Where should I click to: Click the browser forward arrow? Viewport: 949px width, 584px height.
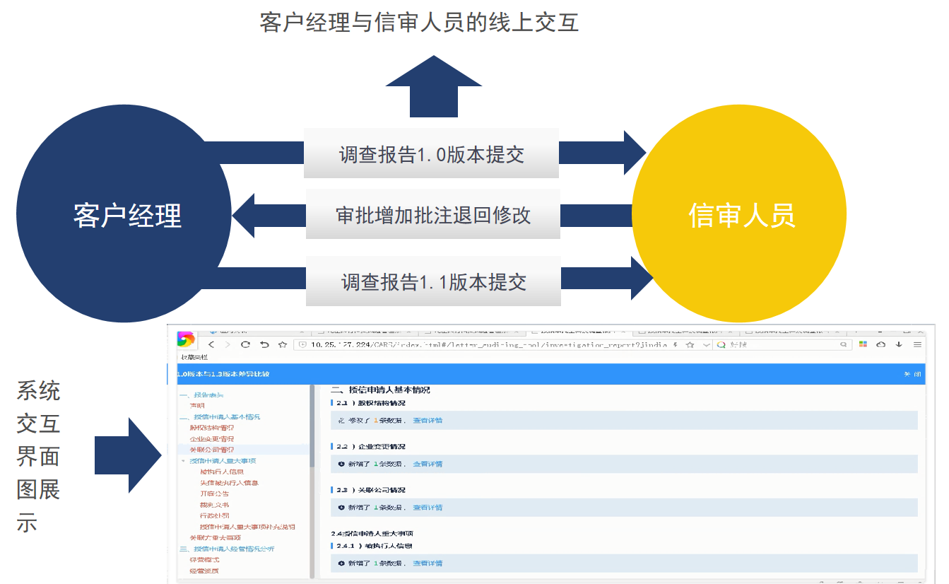pos(228,344)
